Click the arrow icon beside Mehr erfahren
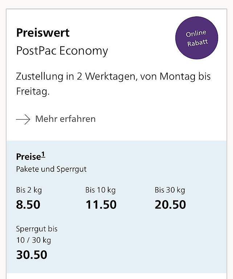233x279 pixels. click(x=23, y=119)
